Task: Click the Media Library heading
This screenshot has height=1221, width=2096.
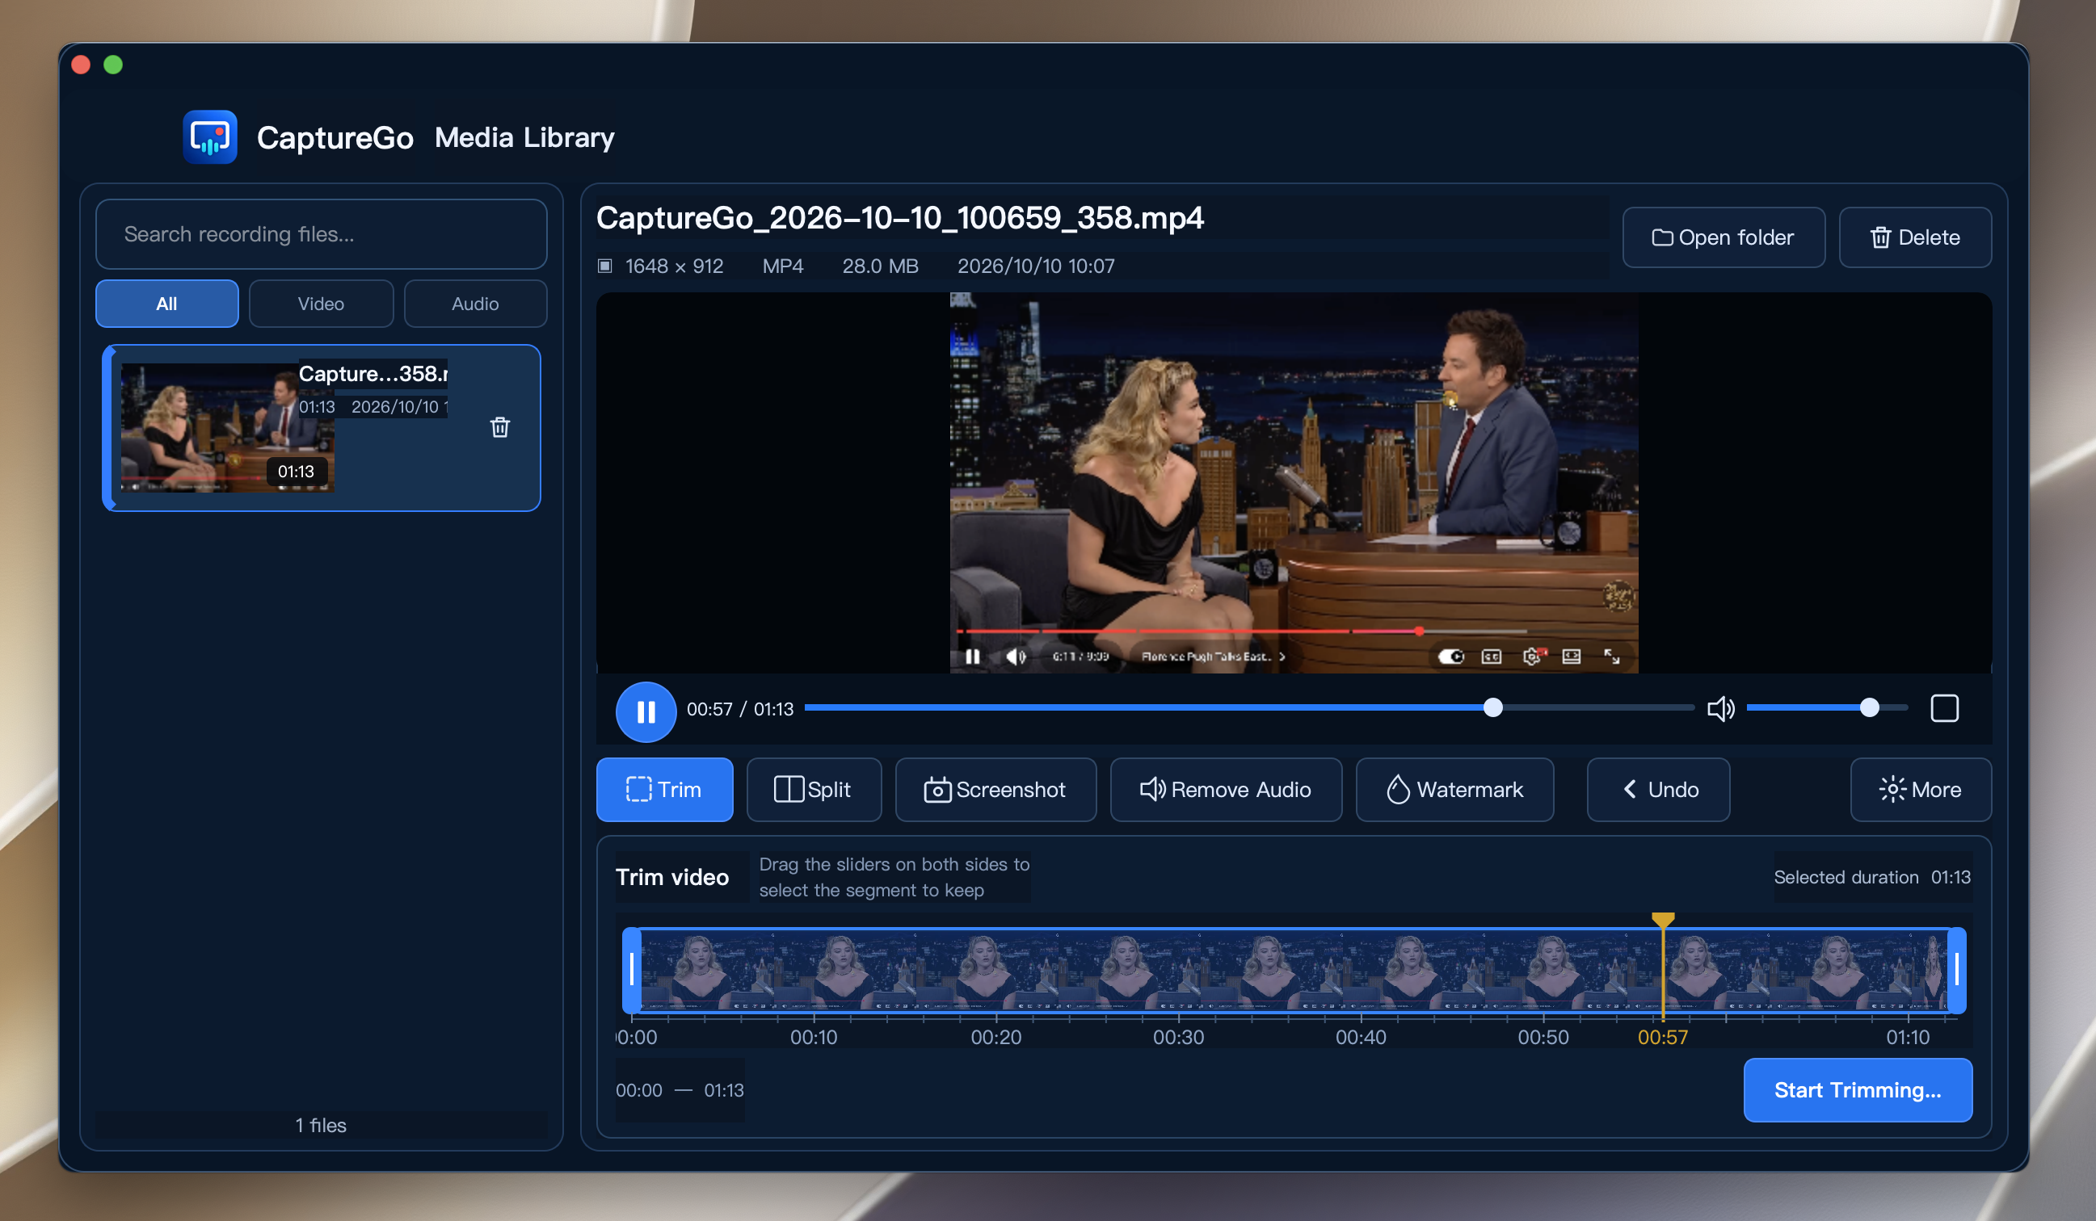Action: click(x=524, y=137)
